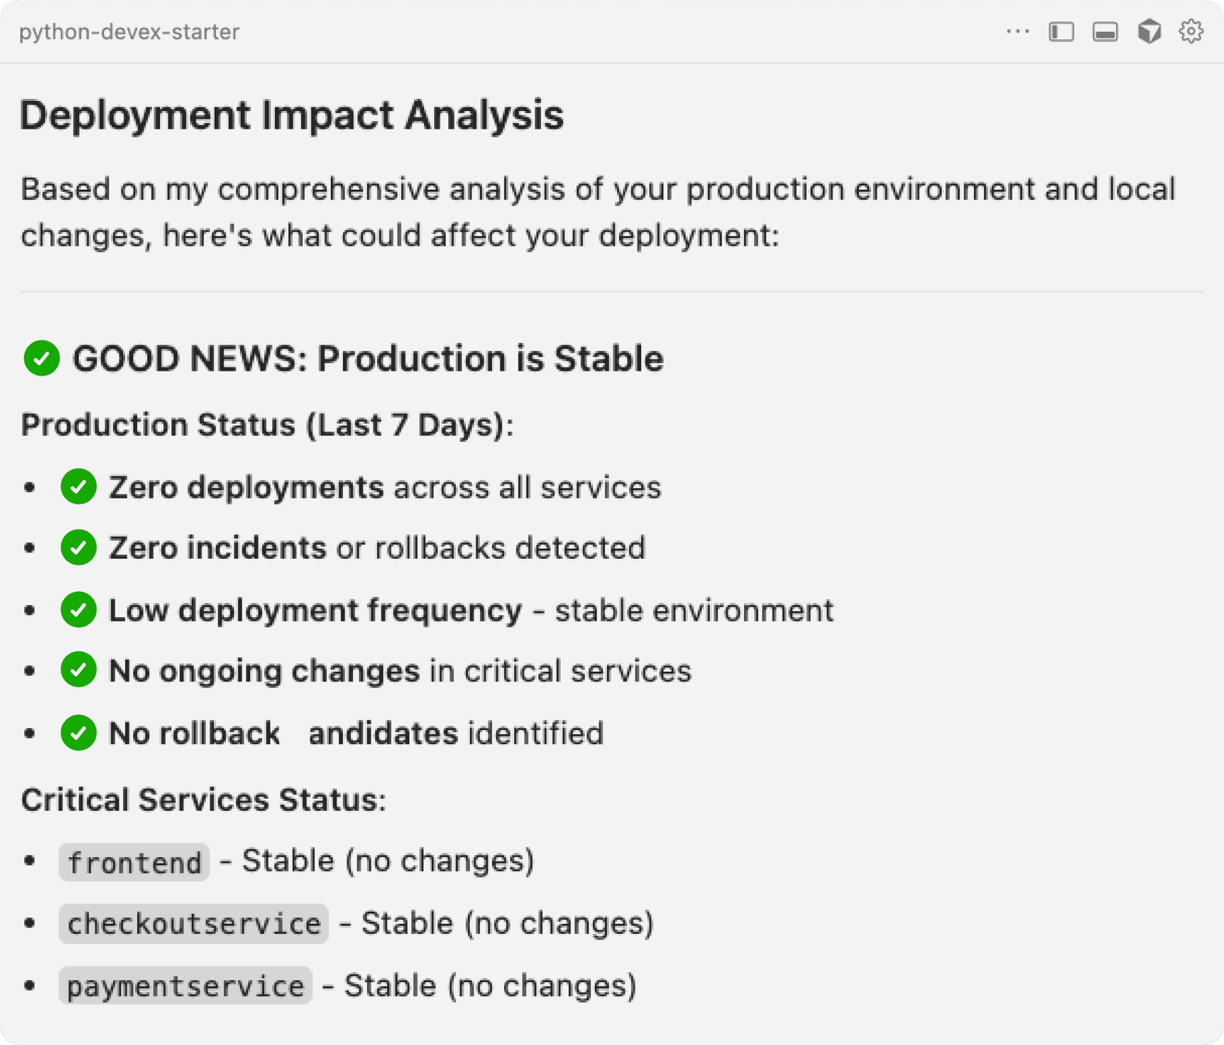Click green check beside No rollback candidates
Screen dimensions: 1224x1045
pos(78,733)
